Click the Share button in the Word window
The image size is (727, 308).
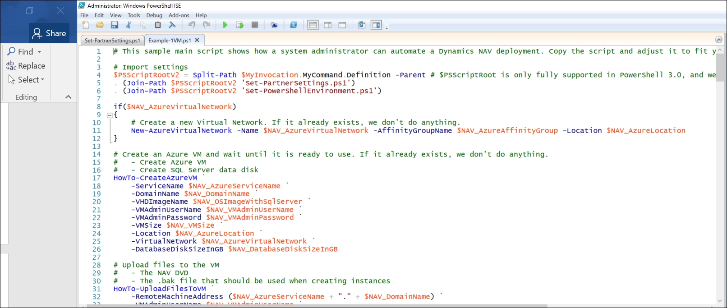(x=49, y=33)
